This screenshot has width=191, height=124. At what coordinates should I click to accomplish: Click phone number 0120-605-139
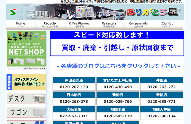coord(118,116)
